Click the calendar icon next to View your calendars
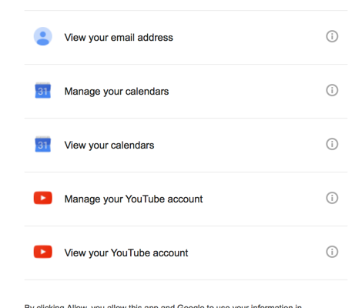This screenshot has width=362, height=308. pyautogui.click(x=43, y=144)
